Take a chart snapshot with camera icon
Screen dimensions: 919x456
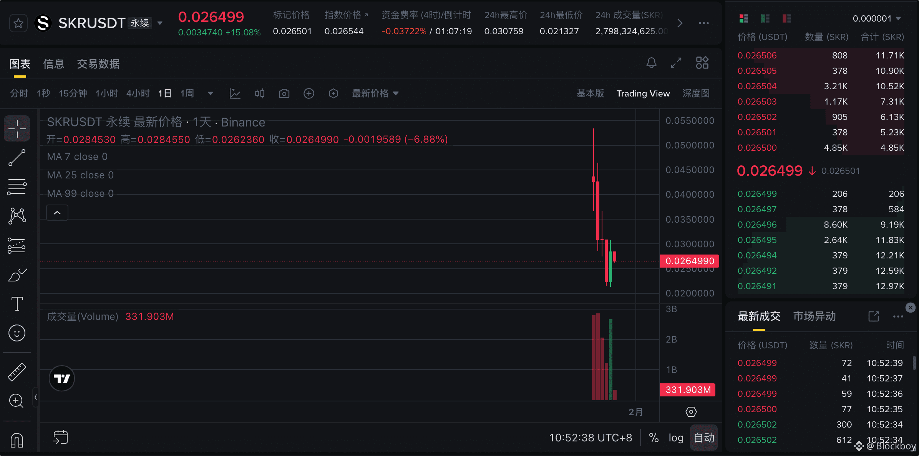tap(284, 93)
